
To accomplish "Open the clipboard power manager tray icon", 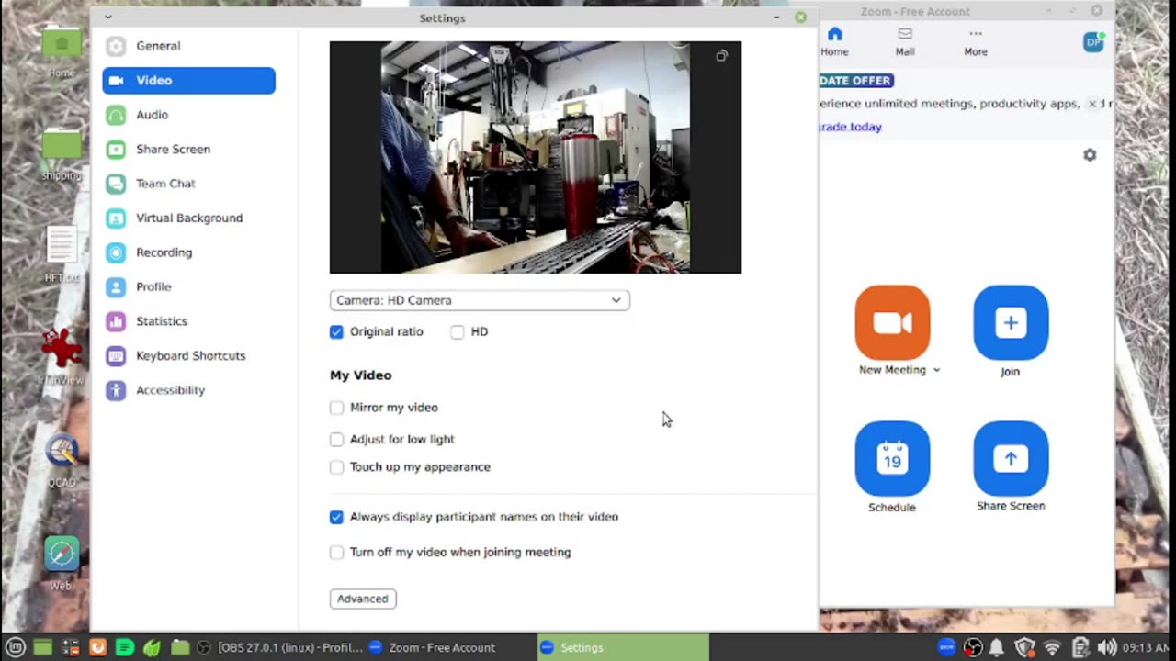I will 1080,647.
